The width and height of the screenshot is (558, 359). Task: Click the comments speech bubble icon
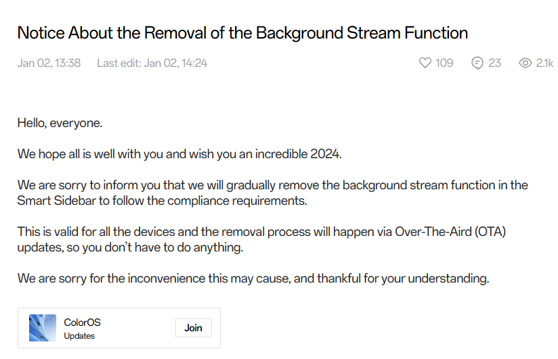(x=477, y=63)
